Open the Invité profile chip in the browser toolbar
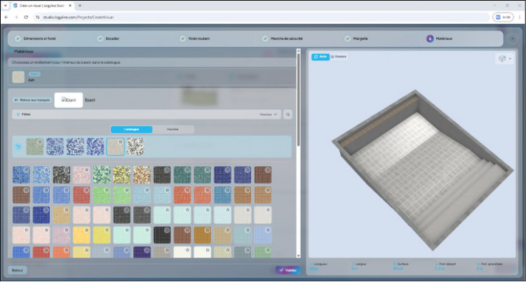Viewport: 526px width, 282px height. tap(503, 17)
